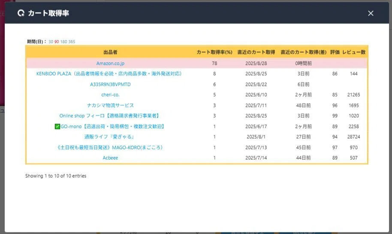Click the 45日前 cell

[x=304, y=147]
